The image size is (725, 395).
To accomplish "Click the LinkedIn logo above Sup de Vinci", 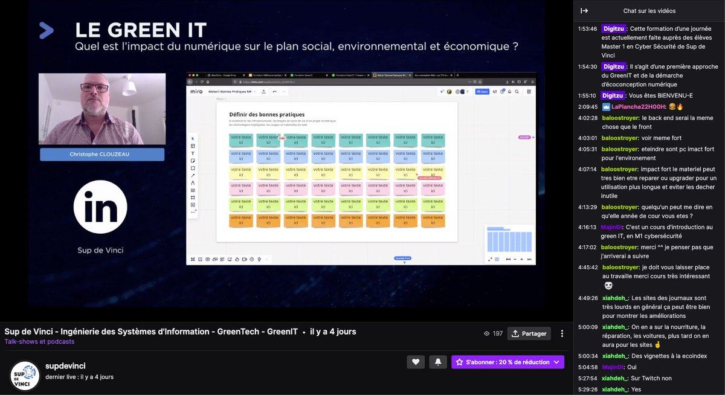I will (x=100, y=207).
